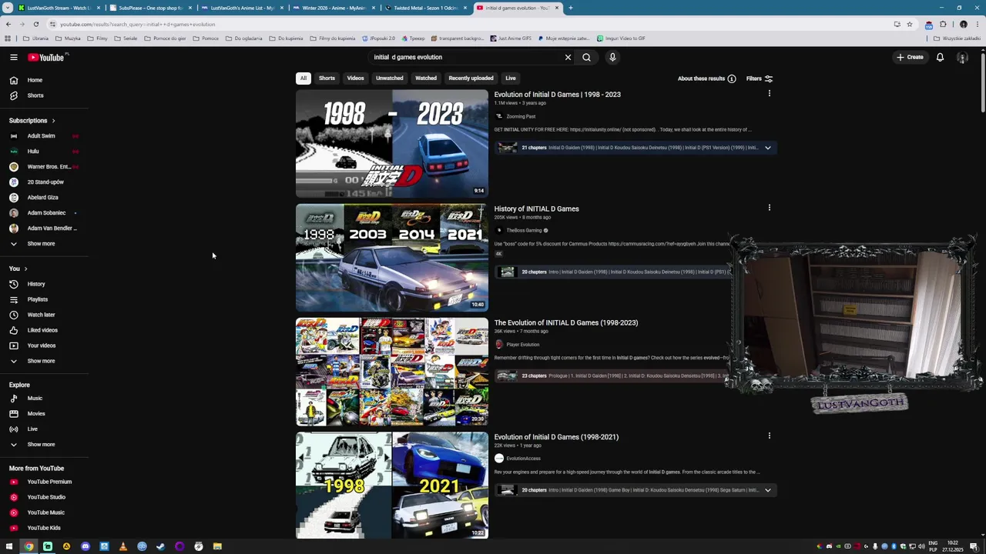986x554 pixels.
Task: Click the YouTube logo
Action: pos(46,57)
